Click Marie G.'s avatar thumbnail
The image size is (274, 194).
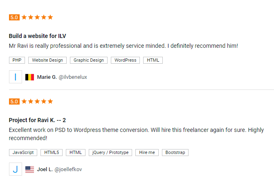pos(16,77)
